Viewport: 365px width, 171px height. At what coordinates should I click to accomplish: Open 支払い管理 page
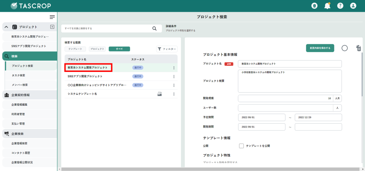coord(30,124)
